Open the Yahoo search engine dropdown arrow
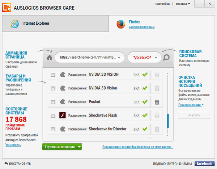217x169 pixels. 156,58
